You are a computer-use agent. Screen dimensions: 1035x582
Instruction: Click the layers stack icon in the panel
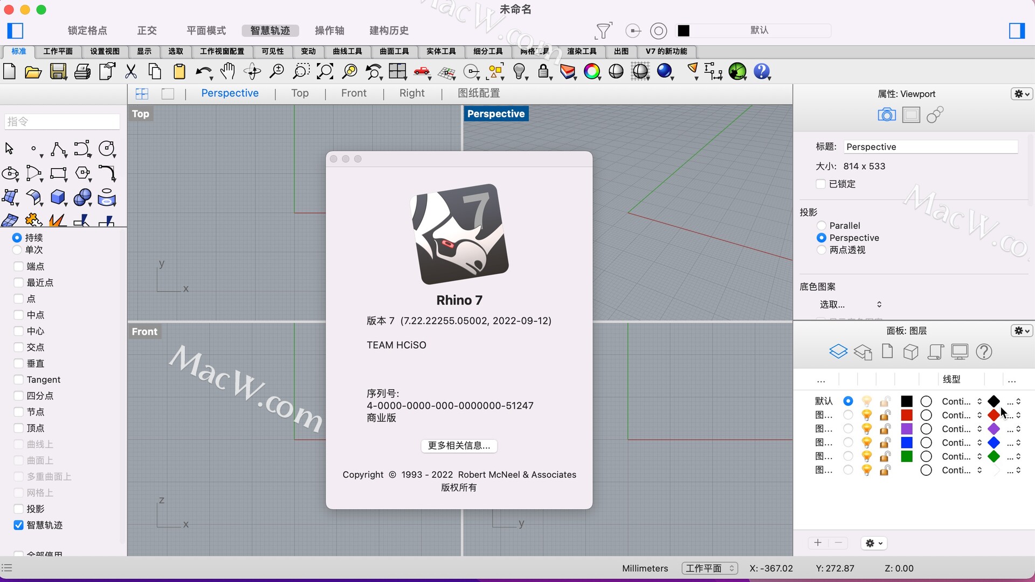coord(838,351)
